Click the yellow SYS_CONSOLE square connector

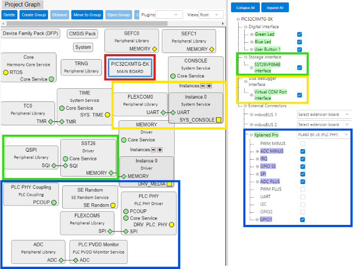218,120
